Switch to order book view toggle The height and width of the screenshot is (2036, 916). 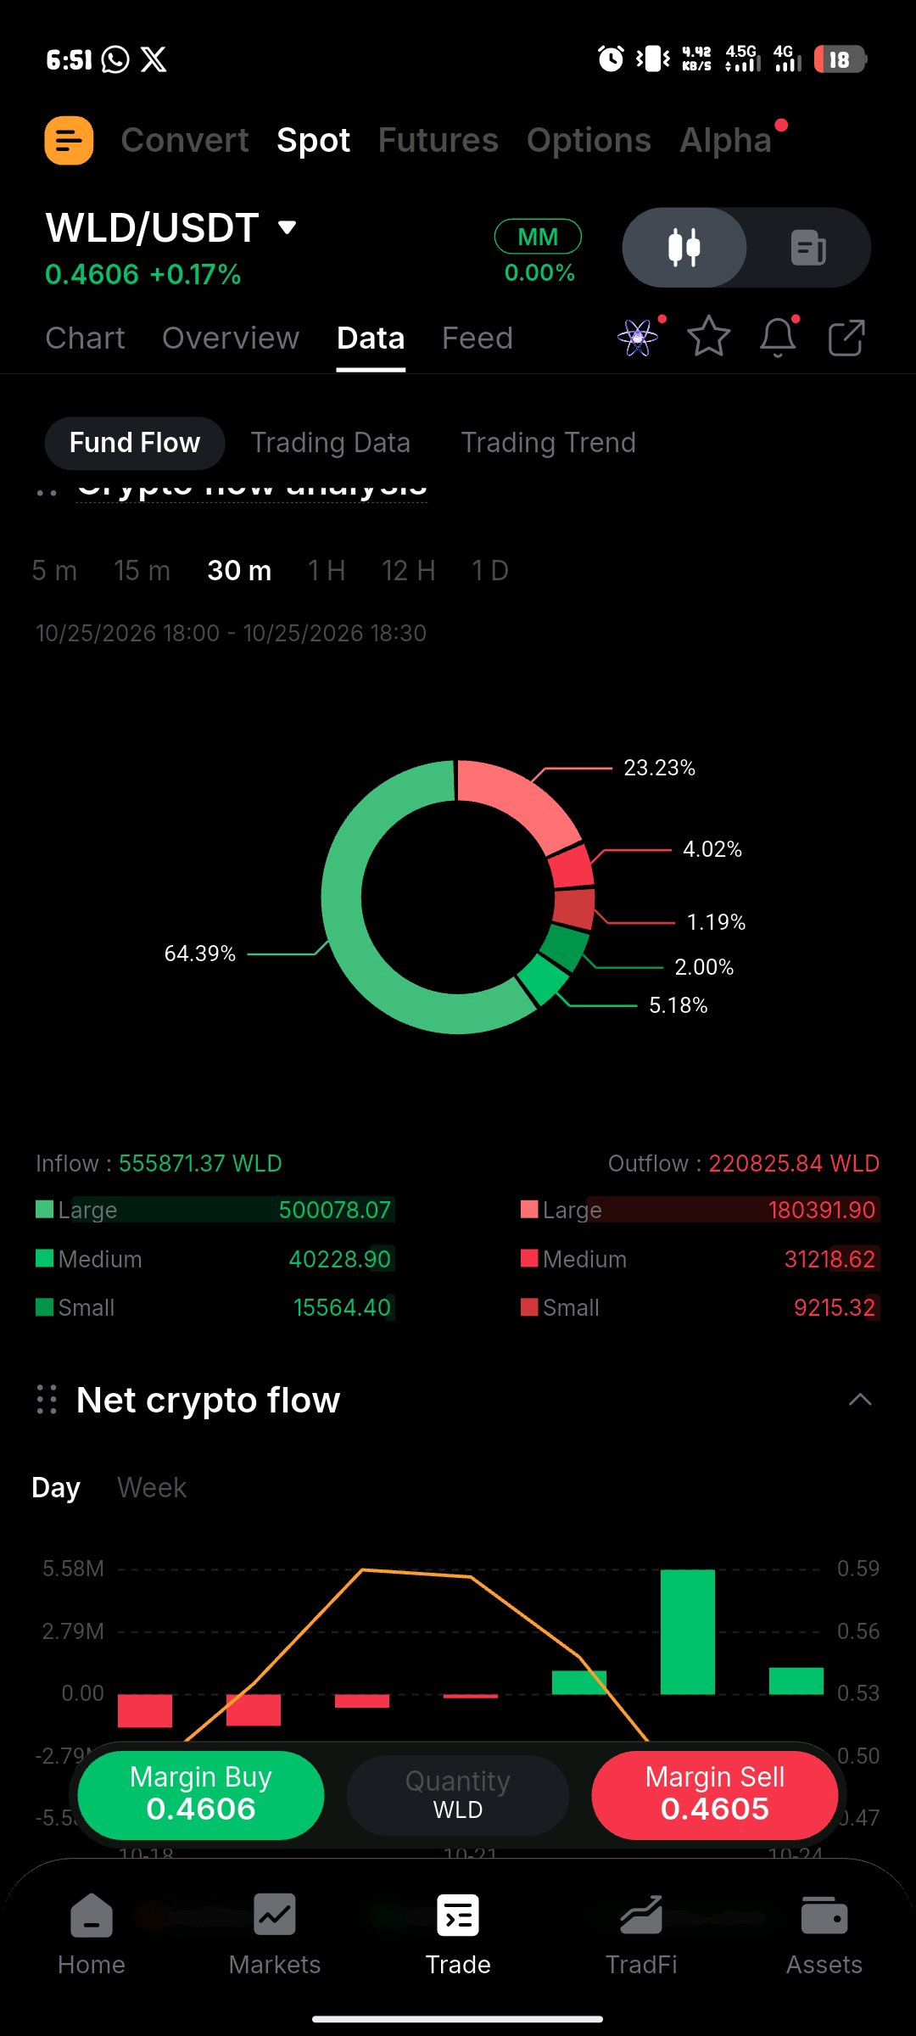click(808, 248)
